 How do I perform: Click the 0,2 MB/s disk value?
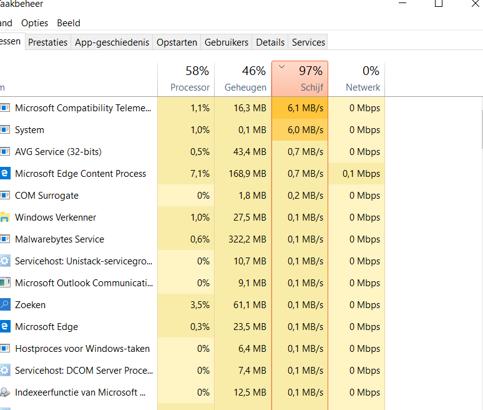coord(305,196)
